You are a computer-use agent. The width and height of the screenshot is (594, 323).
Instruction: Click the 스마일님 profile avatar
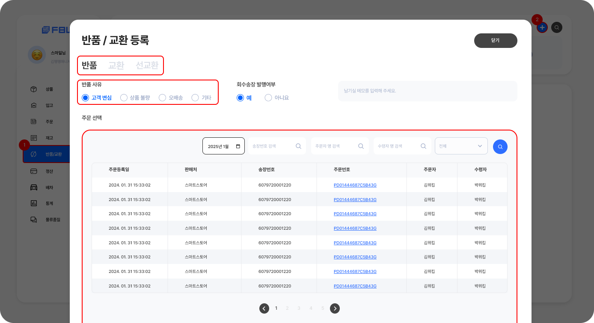tap(37, 55)
